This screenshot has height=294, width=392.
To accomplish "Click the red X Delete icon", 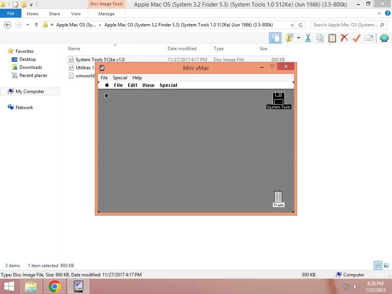I will 344,38.
